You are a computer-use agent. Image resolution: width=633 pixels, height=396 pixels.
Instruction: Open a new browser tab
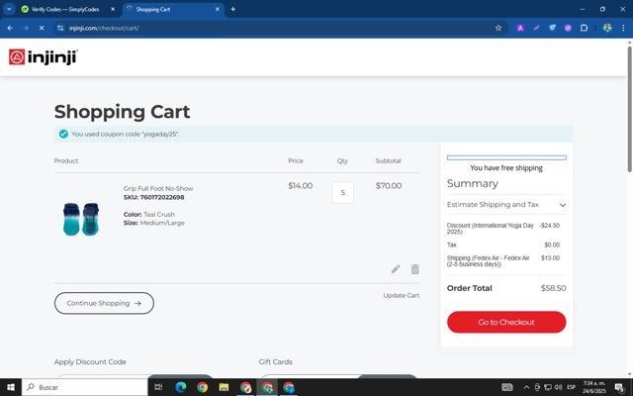click(233, 9)
